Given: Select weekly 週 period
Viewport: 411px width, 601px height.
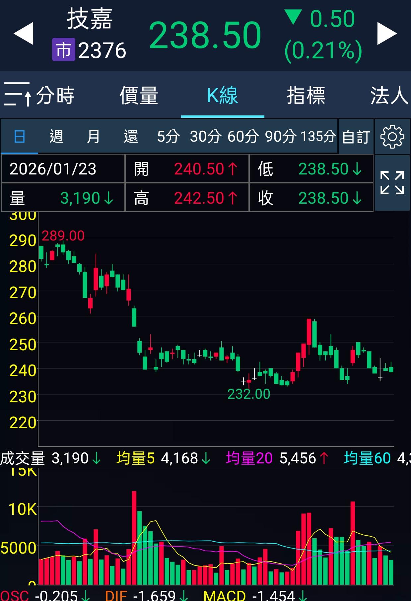Looking at the screenshot, I should click(x=56, y=137).
